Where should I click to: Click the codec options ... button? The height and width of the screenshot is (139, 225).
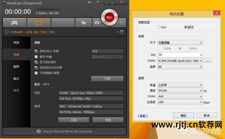point(207,61)
